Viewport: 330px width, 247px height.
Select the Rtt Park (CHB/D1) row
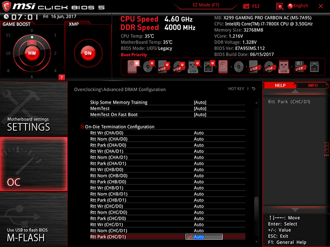pyautogui.click(x=168, y=200)
